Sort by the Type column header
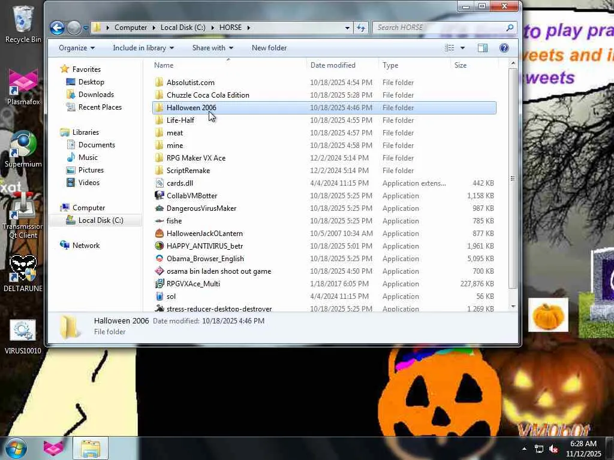The height and width of the screenshot is (460, 614). pos(415,65)
